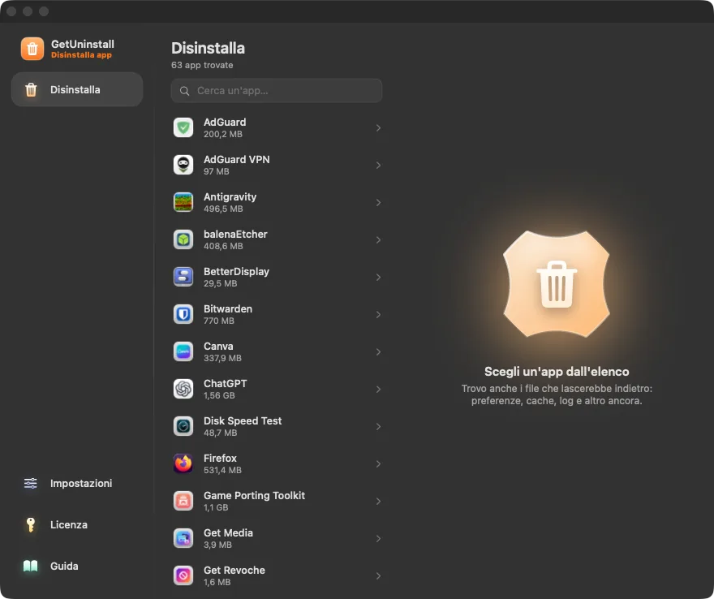This screenshot has width=714, height=599.
Task: Open Disk Speed Test row chevron
Action: pyautogui.click(x=378, y=427)
